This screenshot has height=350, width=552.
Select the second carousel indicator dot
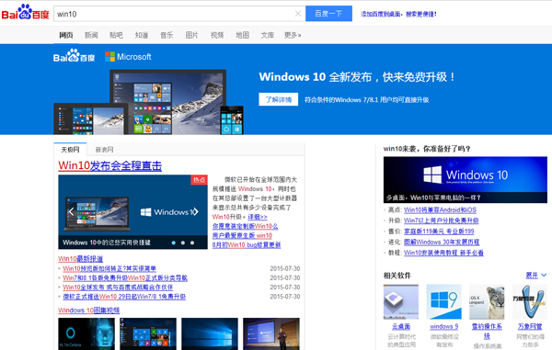pyautogui.click(x=183, y=243)
